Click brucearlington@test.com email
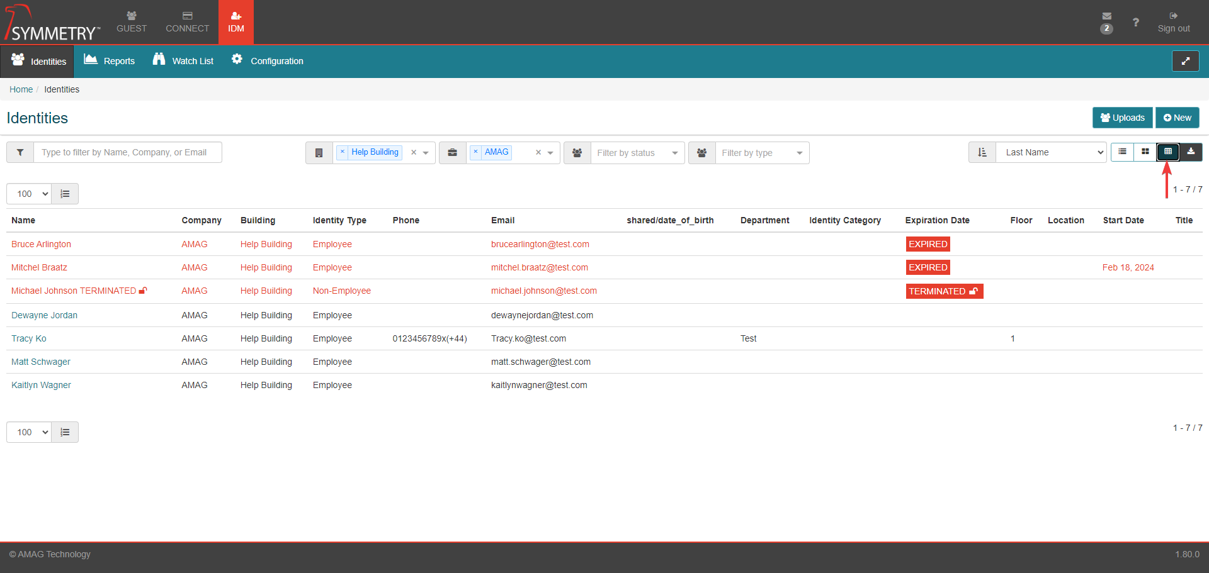 (540, 244)
